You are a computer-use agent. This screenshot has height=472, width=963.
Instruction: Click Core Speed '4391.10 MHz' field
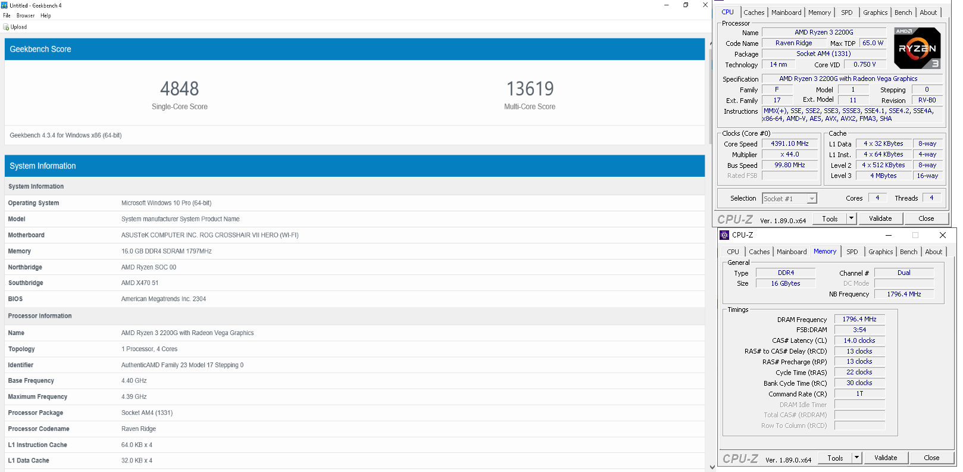coord(790,143)
